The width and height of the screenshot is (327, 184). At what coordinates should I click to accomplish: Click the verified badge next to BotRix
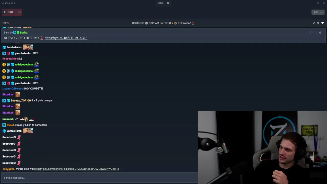pos(18,33)
